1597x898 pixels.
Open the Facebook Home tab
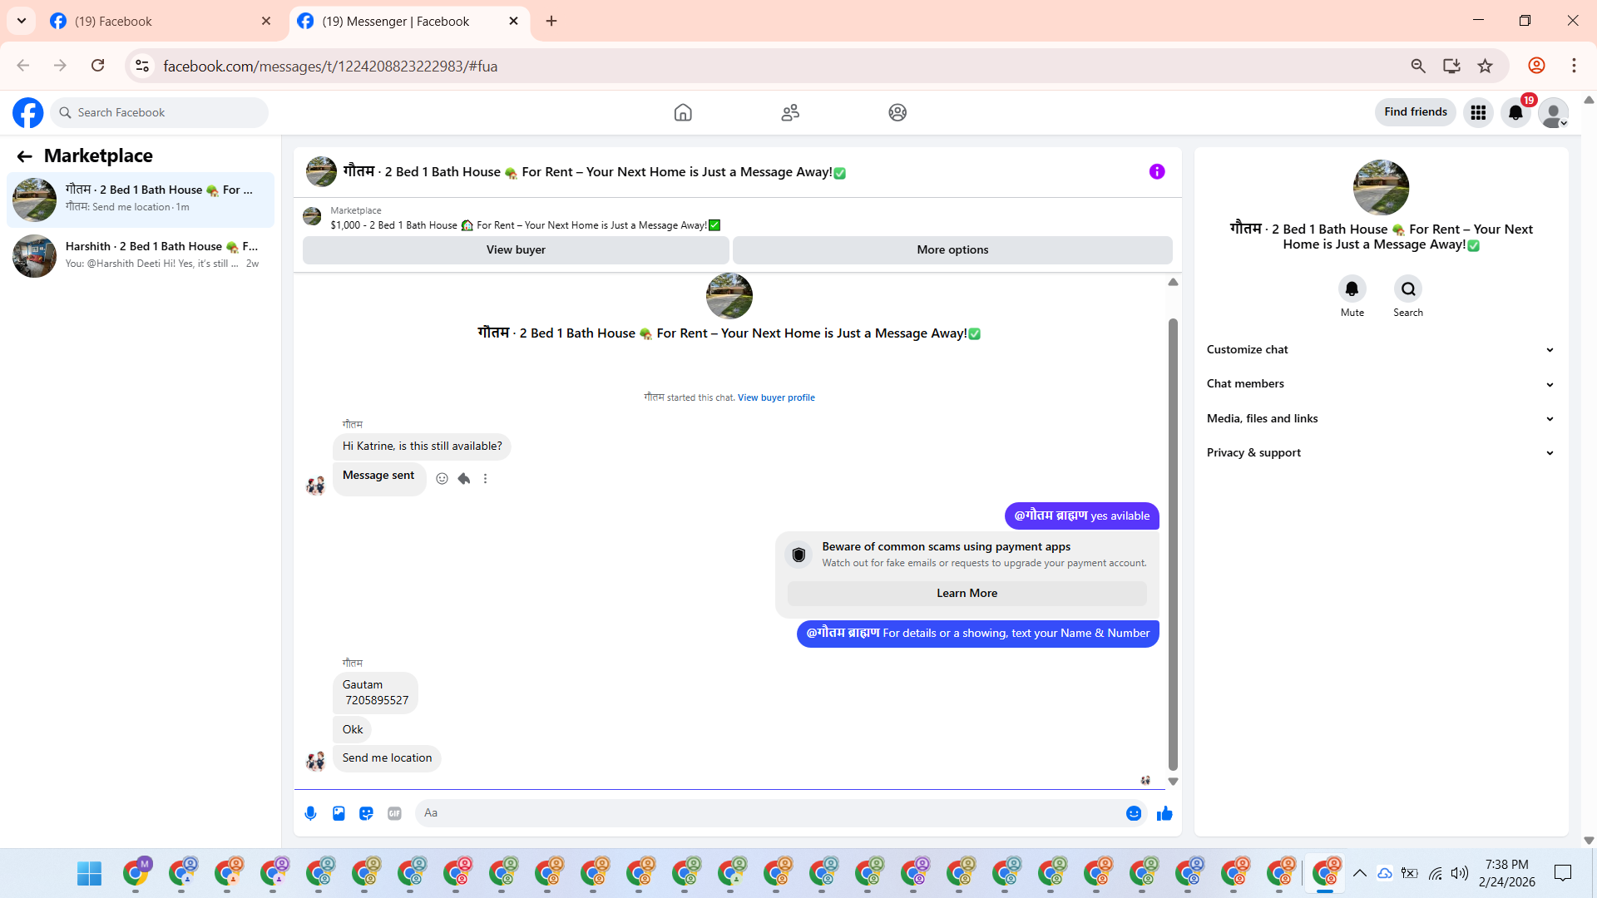point(683,112)
